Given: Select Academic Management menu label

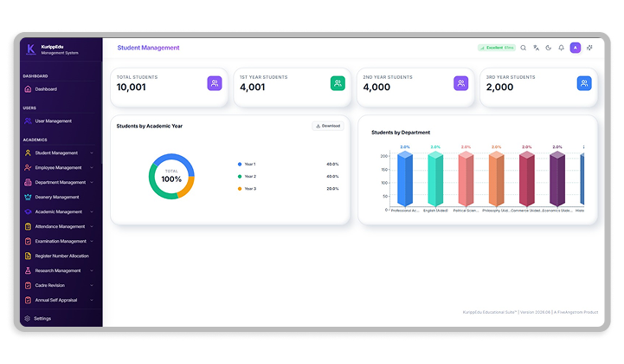Looking at the screenshot, I should coord(59,211).
